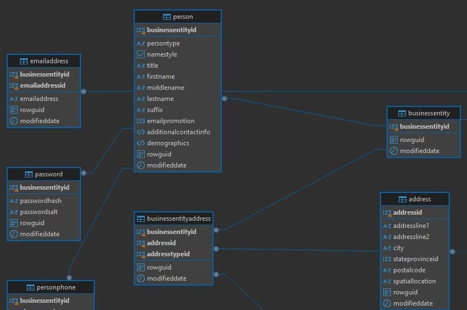Image resolution: width=467 pixels, height=310 pixels.
Task: Click the clock icon beside person modifieddate
Action: point(141,165)
